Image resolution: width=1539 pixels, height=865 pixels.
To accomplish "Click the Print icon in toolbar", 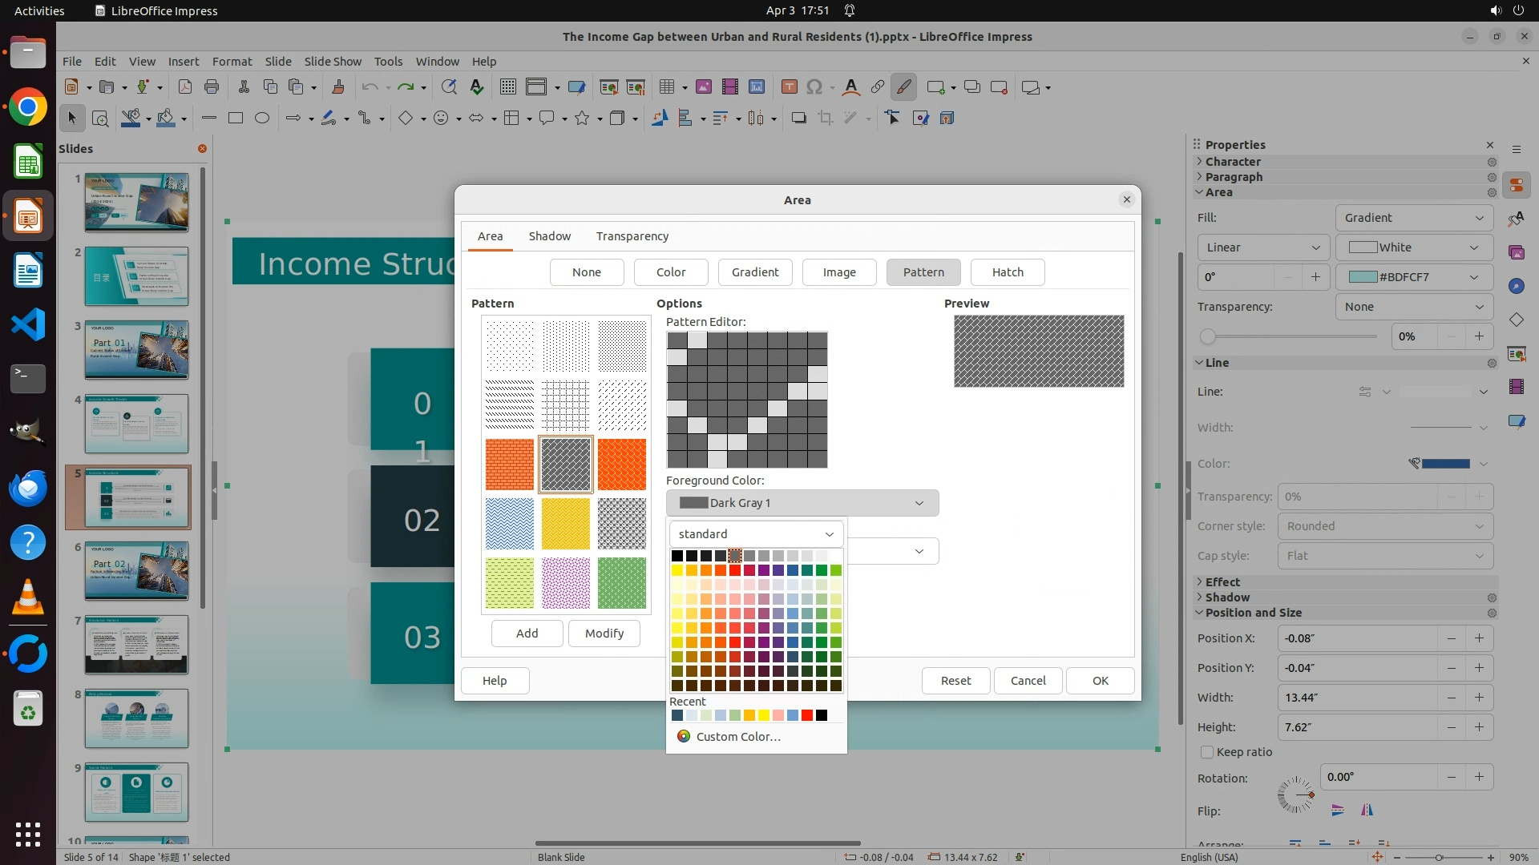I will [x=212, y=87].
